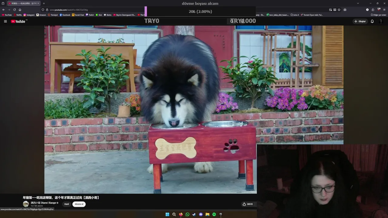Open the borc_takip_afet_hasan bookmark
Screen dimensions: 388x218
(x=278, y=15)
